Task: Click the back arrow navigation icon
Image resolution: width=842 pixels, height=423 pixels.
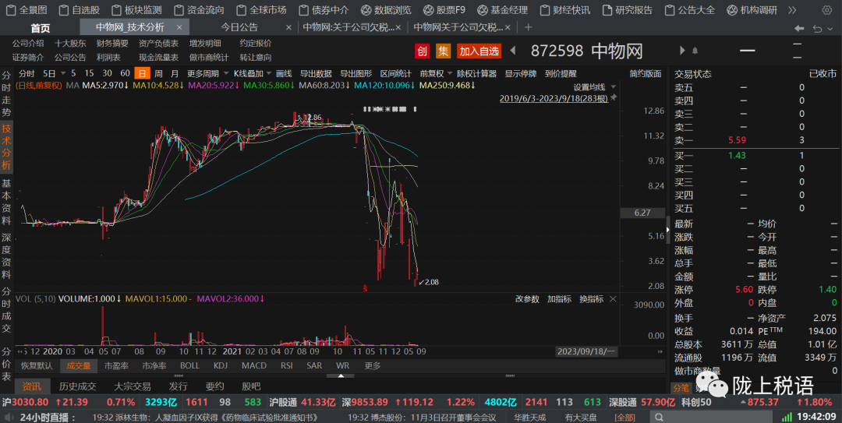Action: click(x=800, y=28)
